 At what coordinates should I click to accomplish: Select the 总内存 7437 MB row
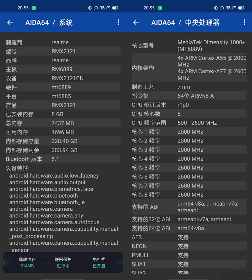[63, 123]
